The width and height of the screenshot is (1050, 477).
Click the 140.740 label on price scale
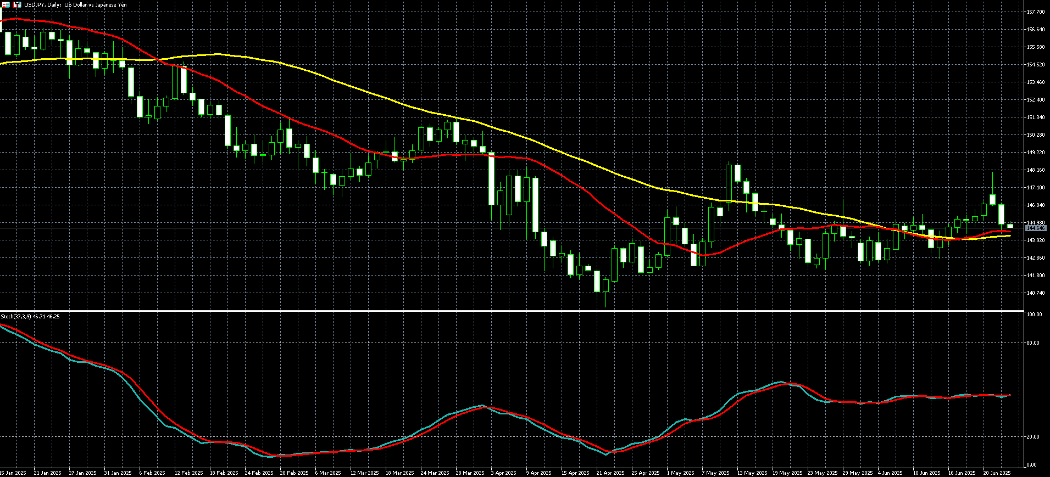[1035, 293]
